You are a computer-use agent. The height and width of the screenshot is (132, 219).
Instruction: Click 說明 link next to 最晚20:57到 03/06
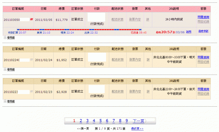click(189, 32)
